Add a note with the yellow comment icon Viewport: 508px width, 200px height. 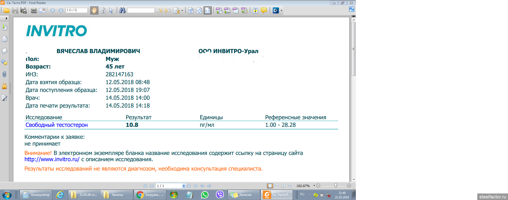point(264,10)
